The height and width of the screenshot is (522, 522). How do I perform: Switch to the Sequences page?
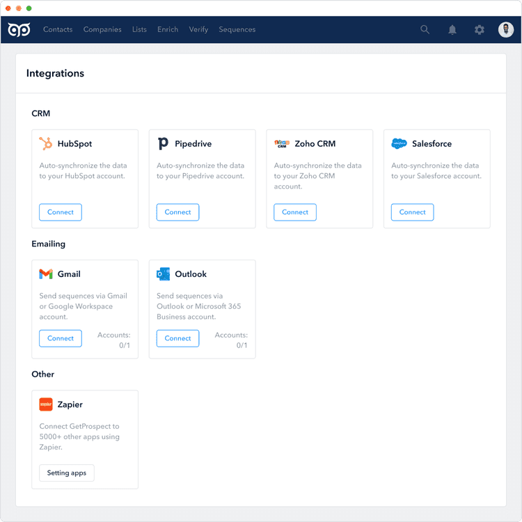237,30
